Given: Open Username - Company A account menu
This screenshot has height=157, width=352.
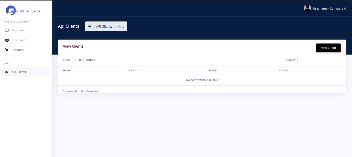Looking at the screenshot, I should click(x=329, y=9).
